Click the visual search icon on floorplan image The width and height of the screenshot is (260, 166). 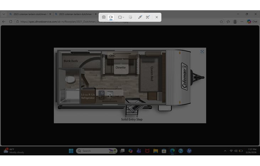pyautogui.click(x=202, y=52)
